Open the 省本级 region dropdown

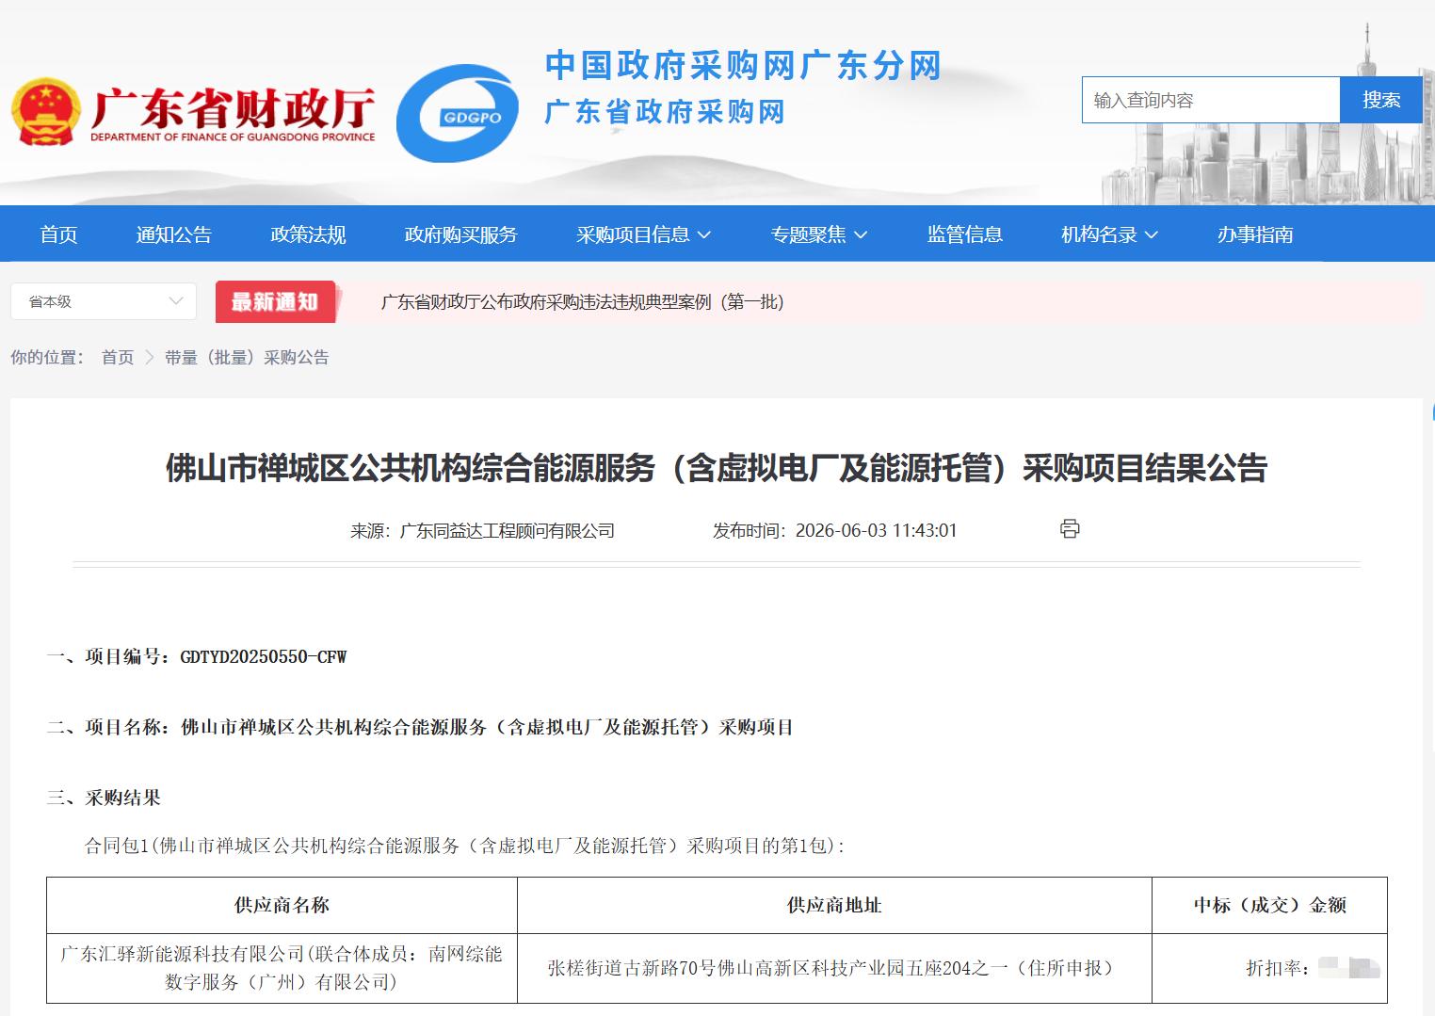[104, 301]
